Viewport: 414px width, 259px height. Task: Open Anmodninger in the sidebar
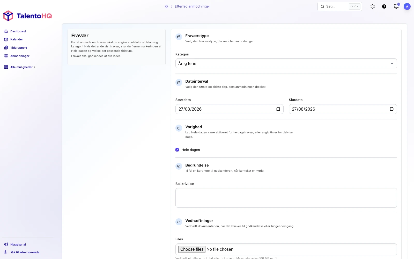20,56
